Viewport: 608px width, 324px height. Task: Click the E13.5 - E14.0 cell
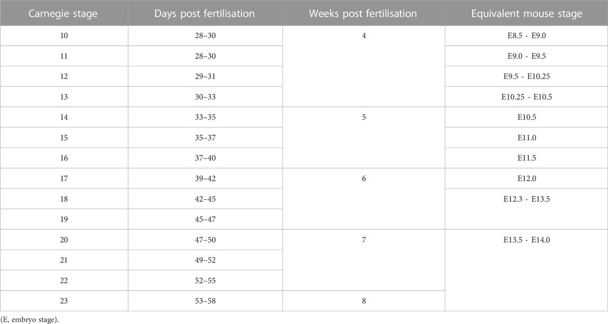pos(527,270)
